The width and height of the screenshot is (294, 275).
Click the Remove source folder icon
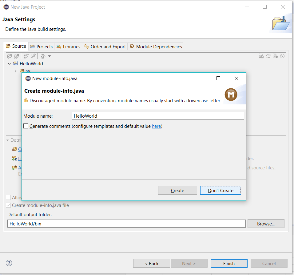coord(16,56)
